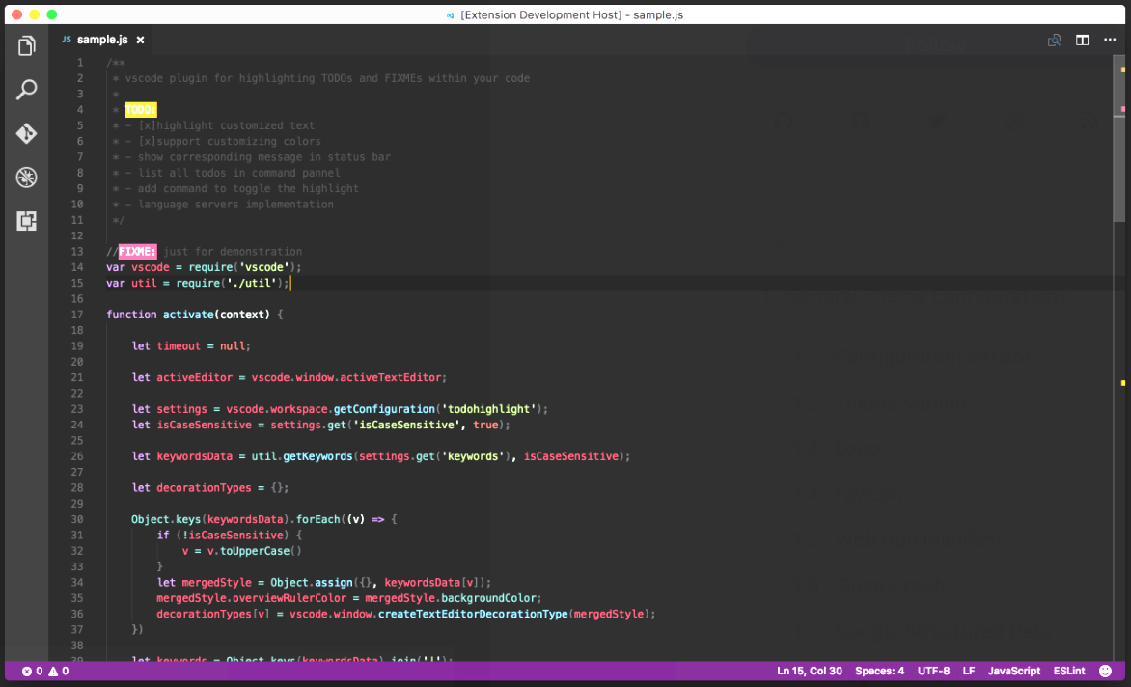Change file encoding from UTF-8
The height and width of the screenshot is (687, 1131).
point(933,671)
